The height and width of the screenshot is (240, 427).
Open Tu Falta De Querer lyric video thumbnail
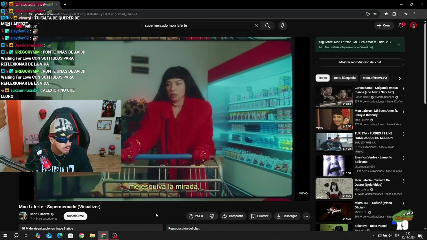point(334,188)
